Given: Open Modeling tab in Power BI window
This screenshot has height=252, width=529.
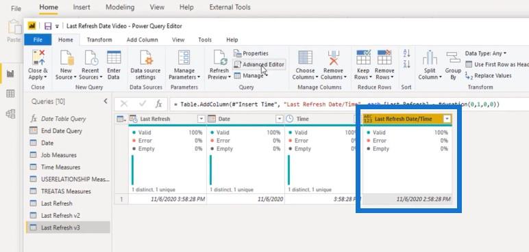Looking at the screenshot, I should [120, 7].
